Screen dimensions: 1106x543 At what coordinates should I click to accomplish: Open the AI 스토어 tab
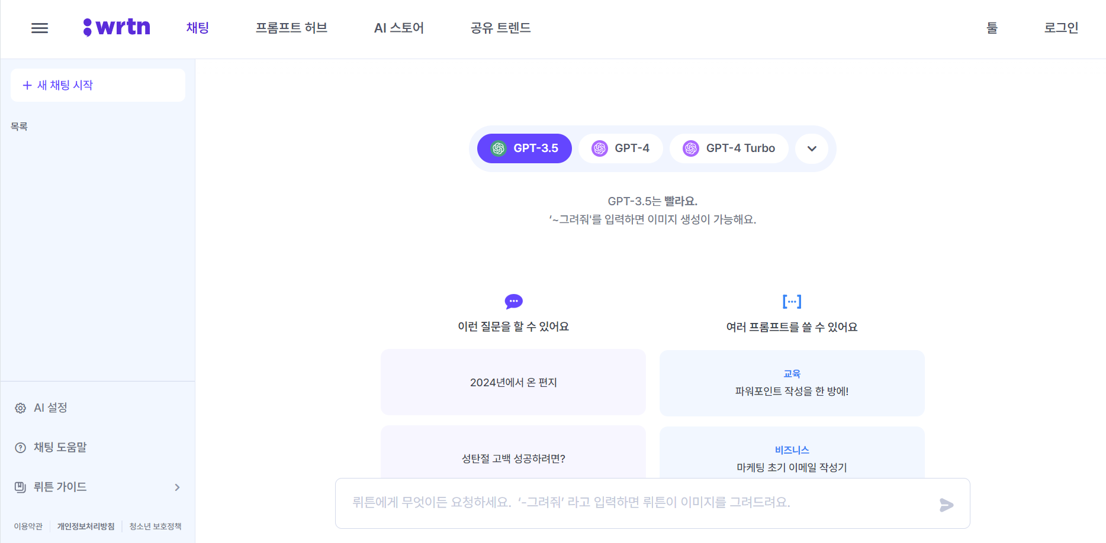[398, 28]
